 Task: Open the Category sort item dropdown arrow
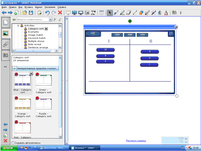click(x=46, y=29)
